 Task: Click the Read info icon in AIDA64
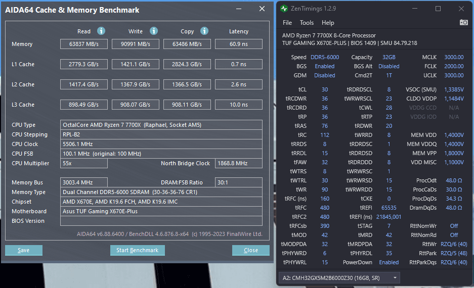pos(101,31)
